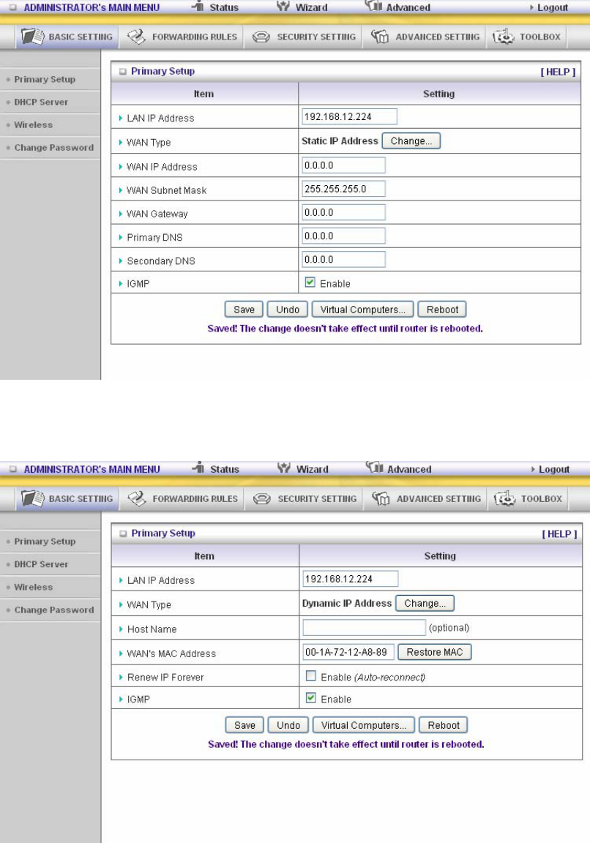This screenshot has width=590, height=843.
Task: Click Toolbox gear icon on Static IP page
Action: click(504, 37)
